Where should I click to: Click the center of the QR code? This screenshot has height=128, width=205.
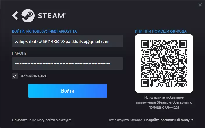(x=164, y=63)
